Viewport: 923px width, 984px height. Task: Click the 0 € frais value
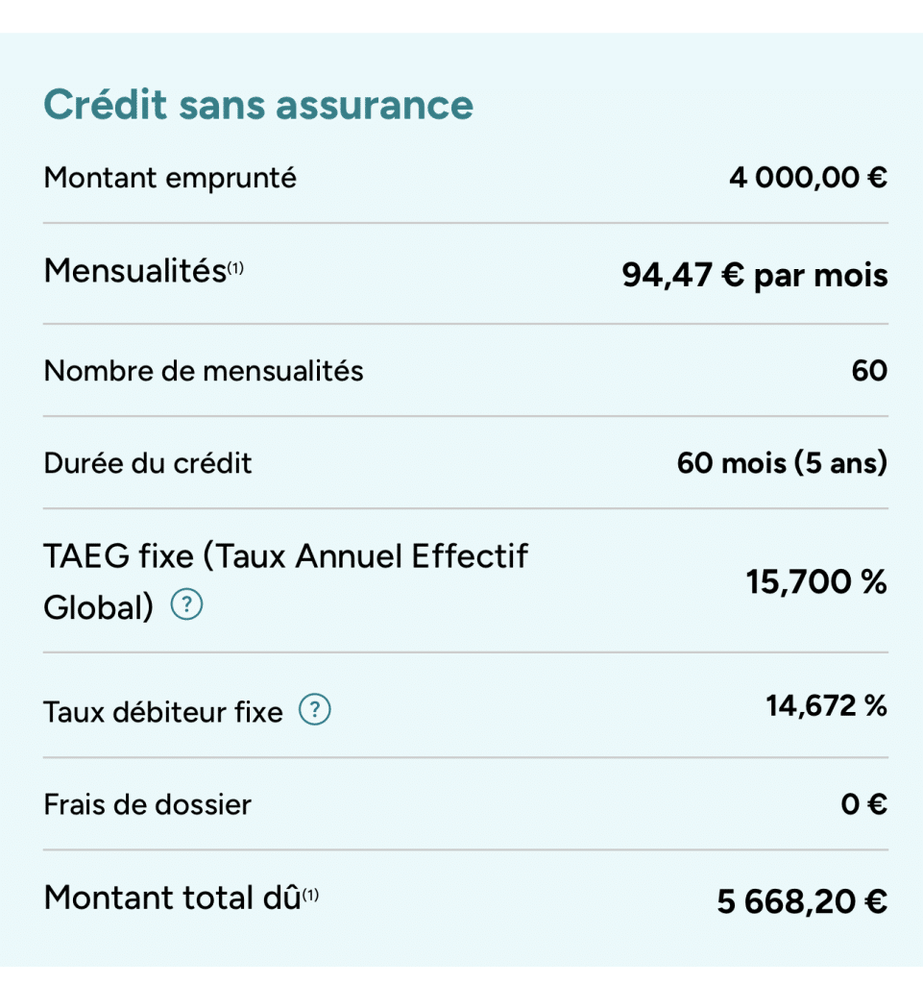point(864,804)
